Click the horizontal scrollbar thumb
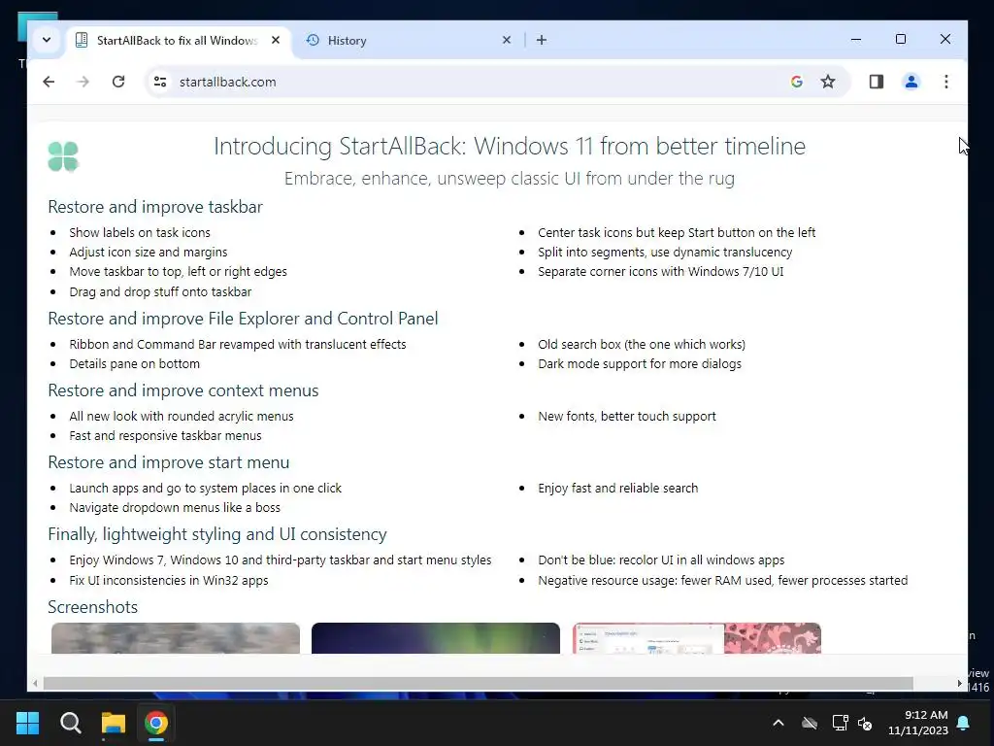 478,683
